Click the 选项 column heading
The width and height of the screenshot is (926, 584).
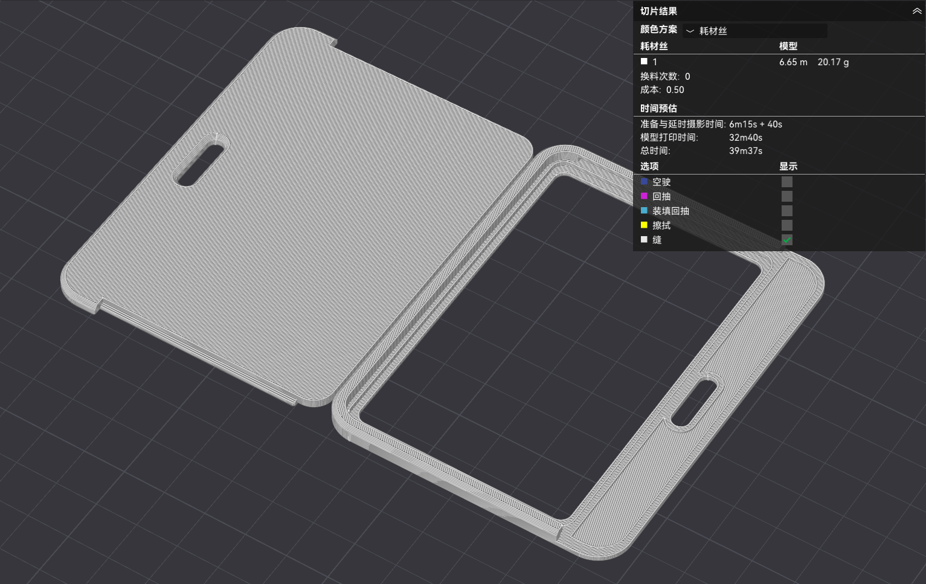pyautogui.click(x=649, y=167)
